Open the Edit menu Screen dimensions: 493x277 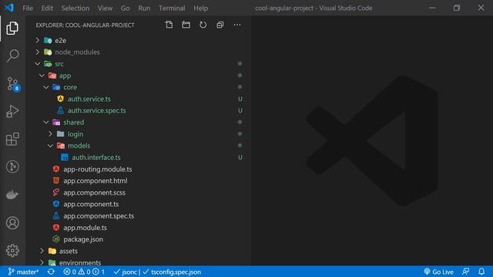tap(47, 8)
